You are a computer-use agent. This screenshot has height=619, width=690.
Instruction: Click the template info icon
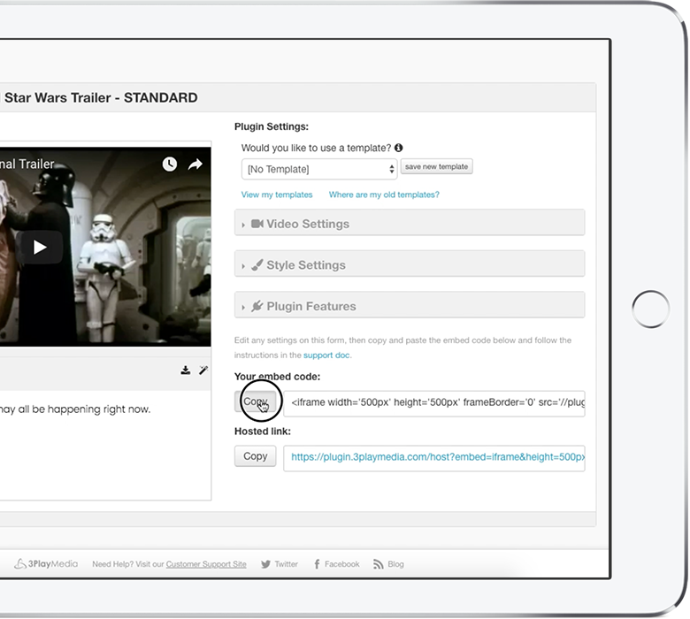tap(399, 148)
